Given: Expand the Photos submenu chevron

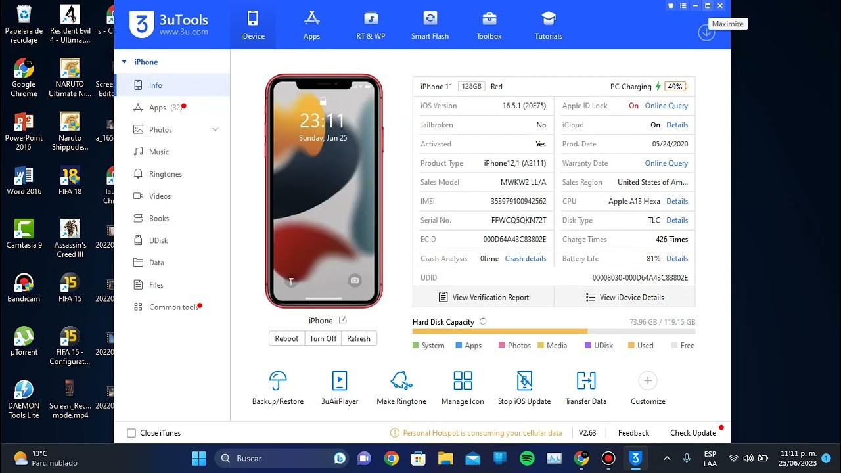Looking at the screenshot, I should coord(215,130).
